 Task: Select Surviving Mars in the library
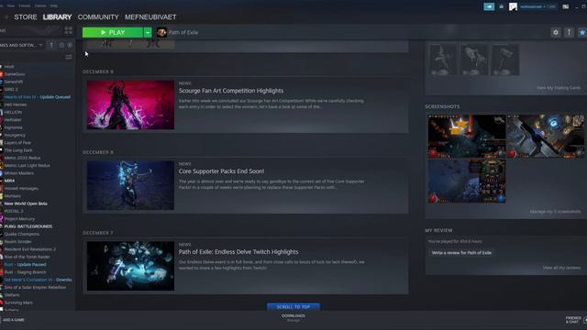tap(18, 302)
